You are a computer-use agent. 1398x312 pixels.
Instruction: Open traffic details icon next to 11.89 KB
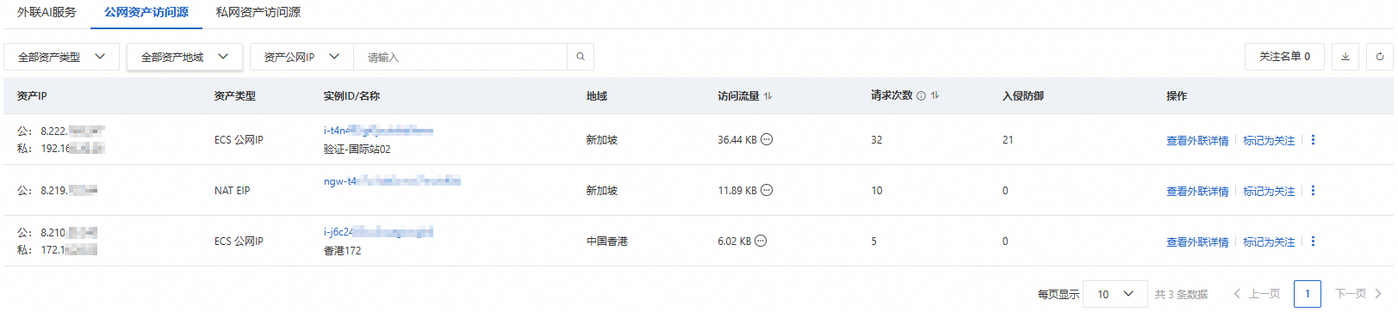(767, 190)
